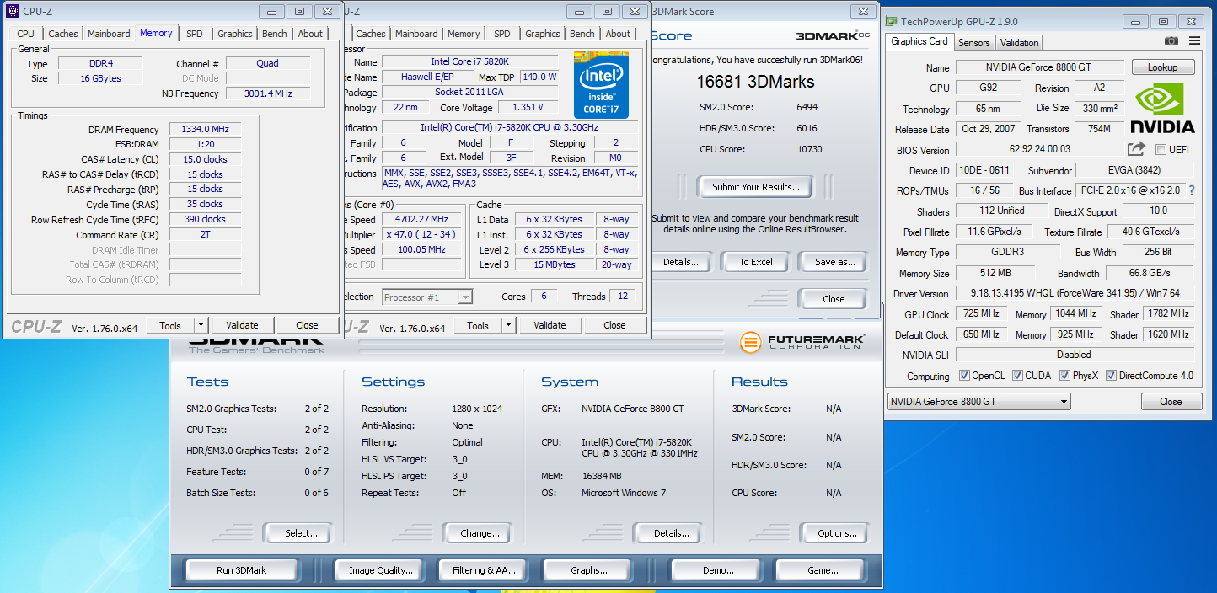This screenshot has width=1217, height=593.
Task: Open Filtering & AA... in 3DMark
Action: coord(484,570)
